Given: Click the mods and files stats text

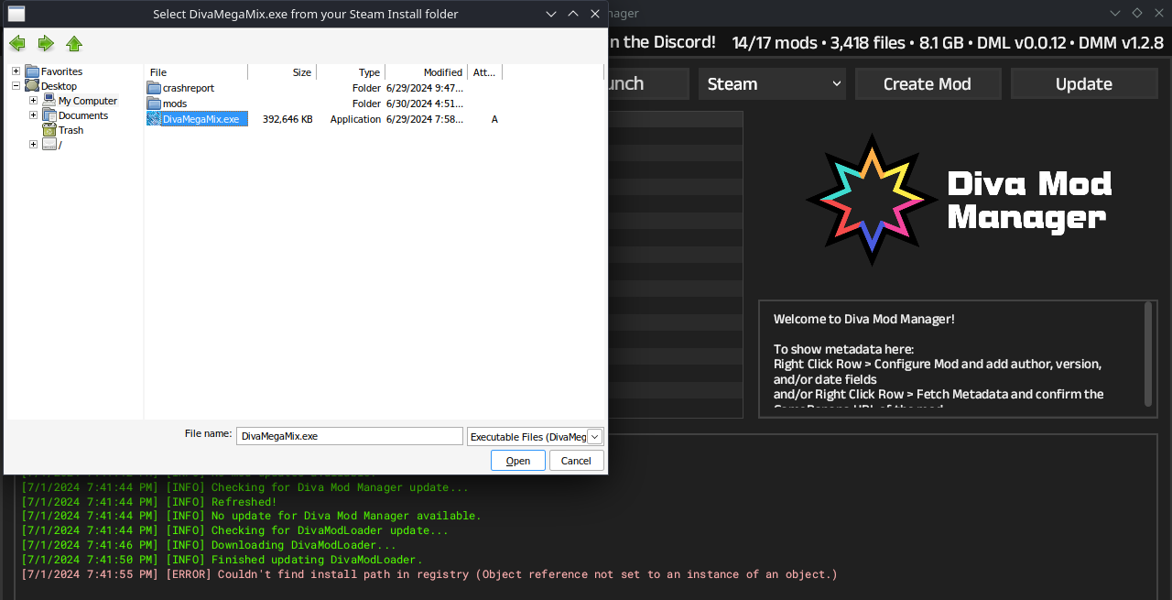Looking at the screenshot, I should click(948, 42).
